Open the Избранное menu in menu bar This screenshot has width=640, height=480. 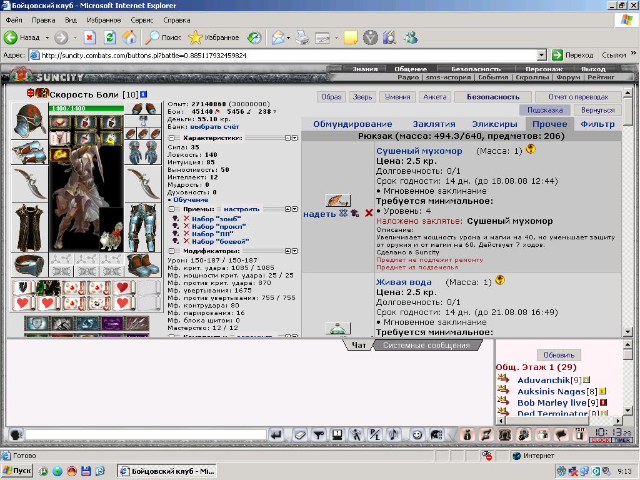tap(104, 20)
